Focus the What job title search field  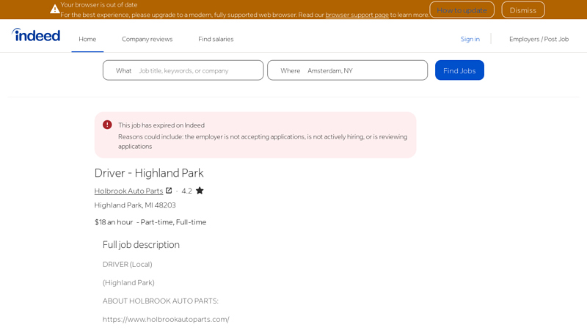point(197,70)
